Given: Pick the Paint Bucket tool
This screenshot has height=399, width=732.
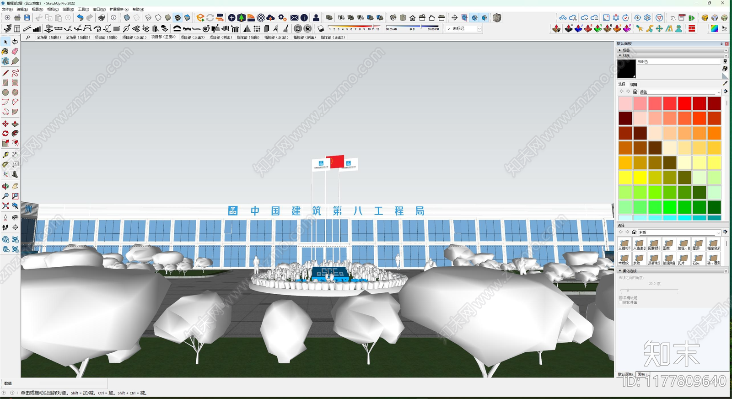Looking at the screenshot, I should tap(5, 51).
